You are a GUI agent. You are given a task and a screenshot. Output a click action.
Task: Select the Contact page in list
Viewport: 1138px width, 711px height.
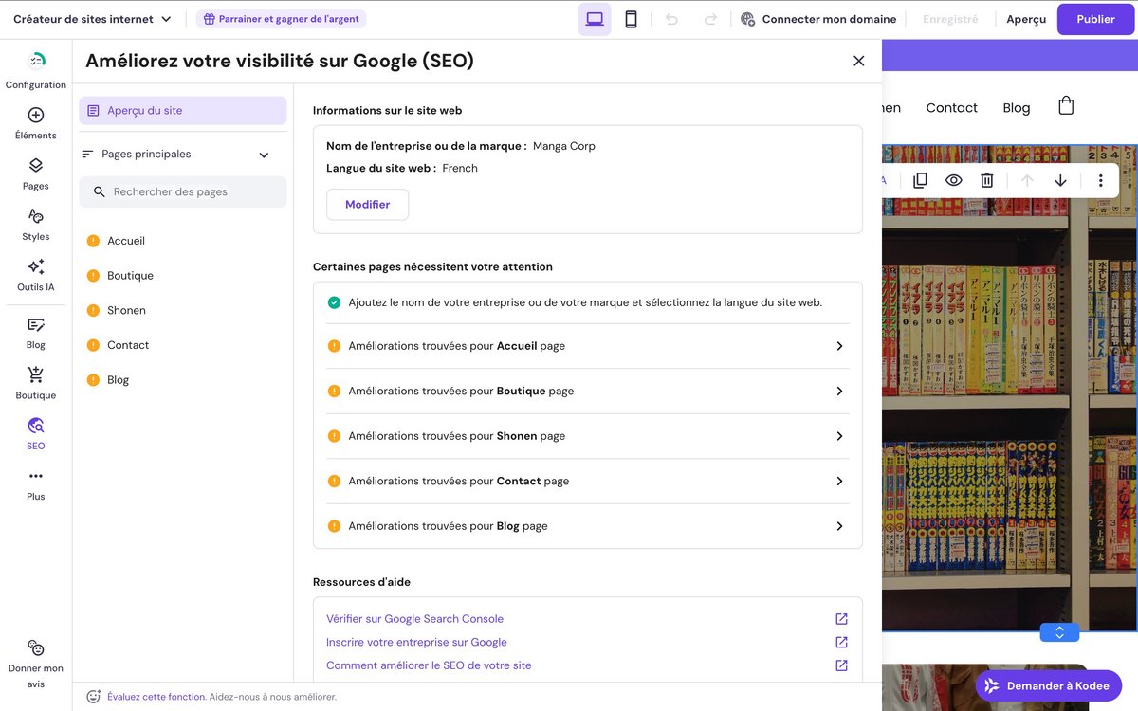128,345
